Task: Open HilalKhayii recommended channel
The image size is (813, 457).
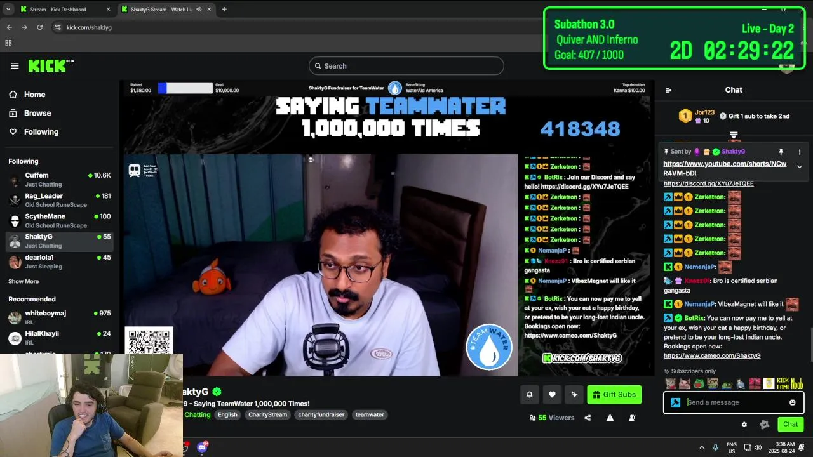Action: (60, 338)
